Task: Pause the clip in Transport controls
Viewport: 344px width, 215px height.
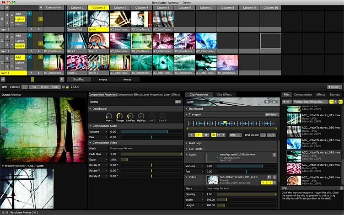Action: click(206, 135)
